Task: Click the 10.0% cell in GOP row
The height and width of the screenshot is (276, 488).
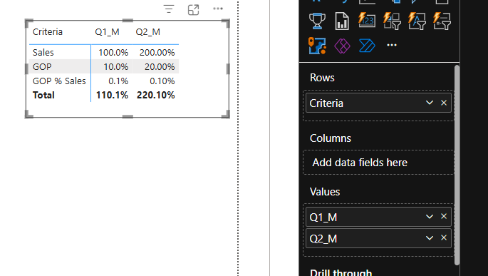Action: click(116, 66)
